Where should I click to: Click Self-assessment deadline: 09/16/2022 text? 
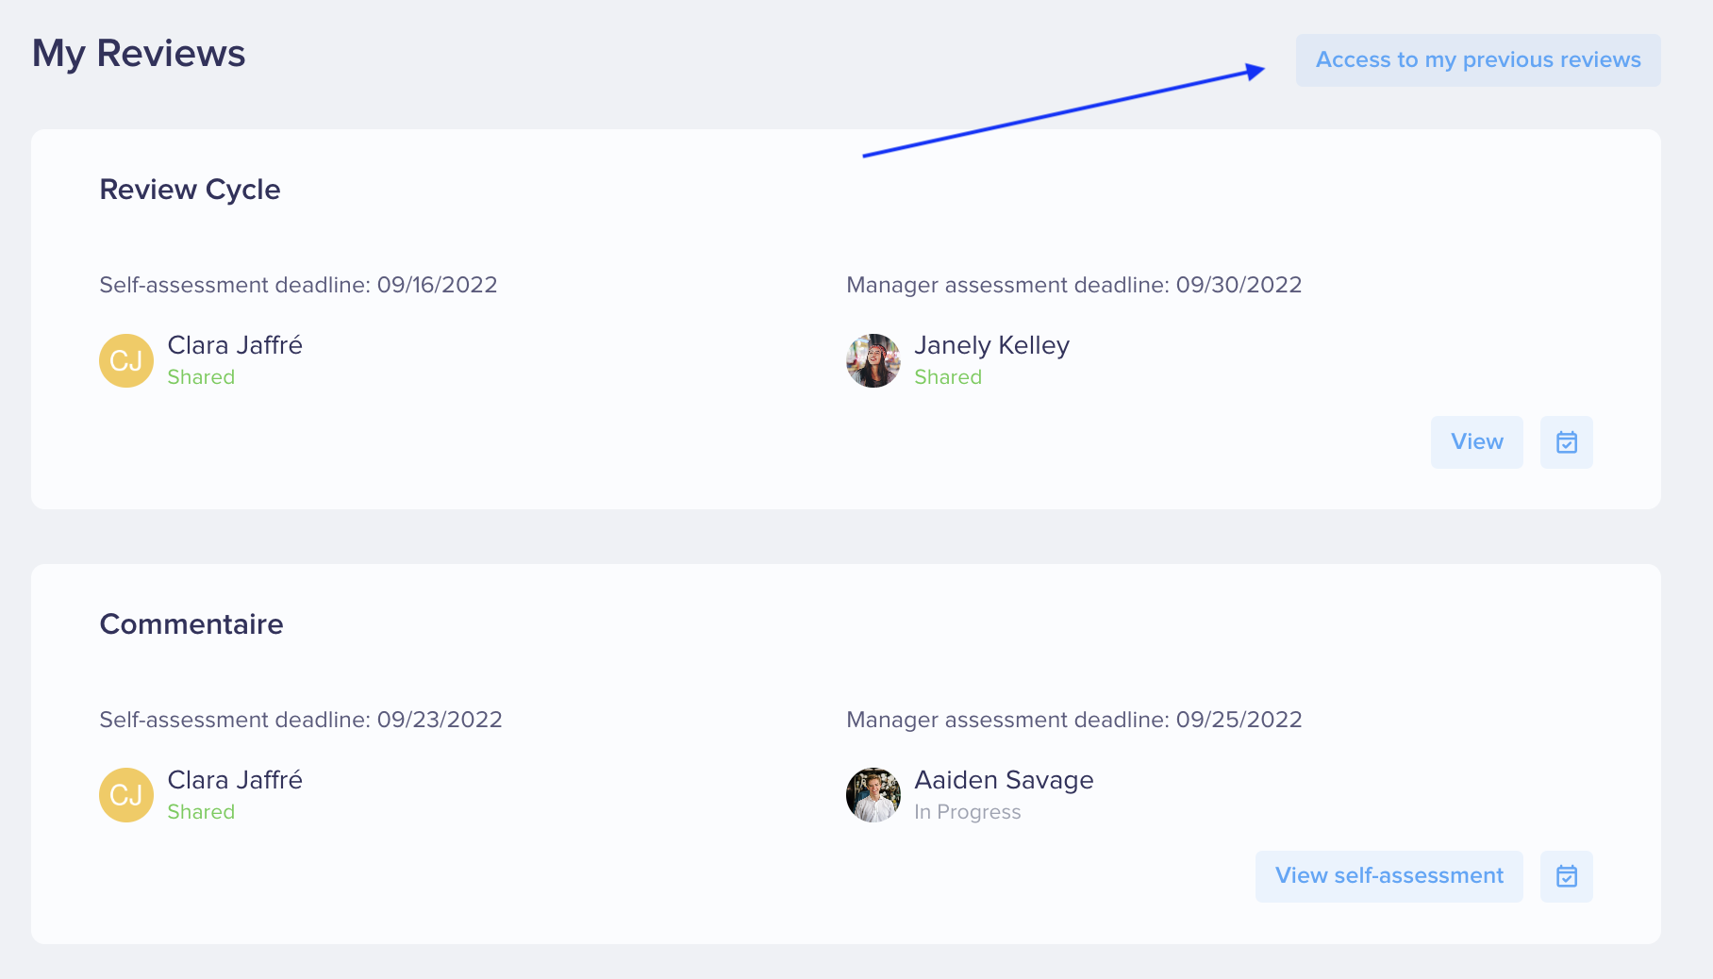(298, 285)
